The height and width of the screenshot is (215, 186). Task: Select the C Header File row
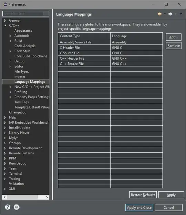click(x=110, y=48)
